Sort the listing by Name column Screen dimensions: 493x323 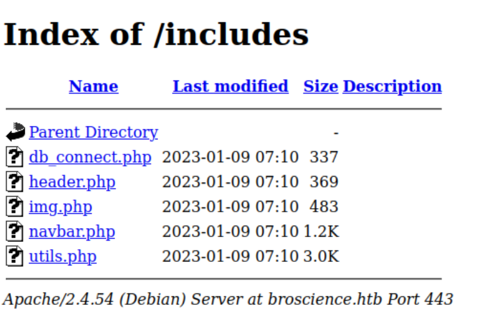click(x=93, y=86)
